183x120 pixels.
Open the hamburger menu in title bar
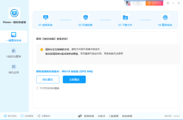[168, 3]
